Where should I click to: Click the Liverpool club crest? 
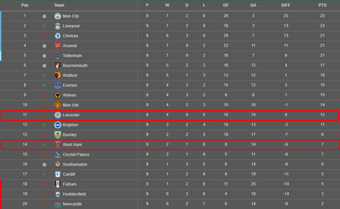(57, 26)
